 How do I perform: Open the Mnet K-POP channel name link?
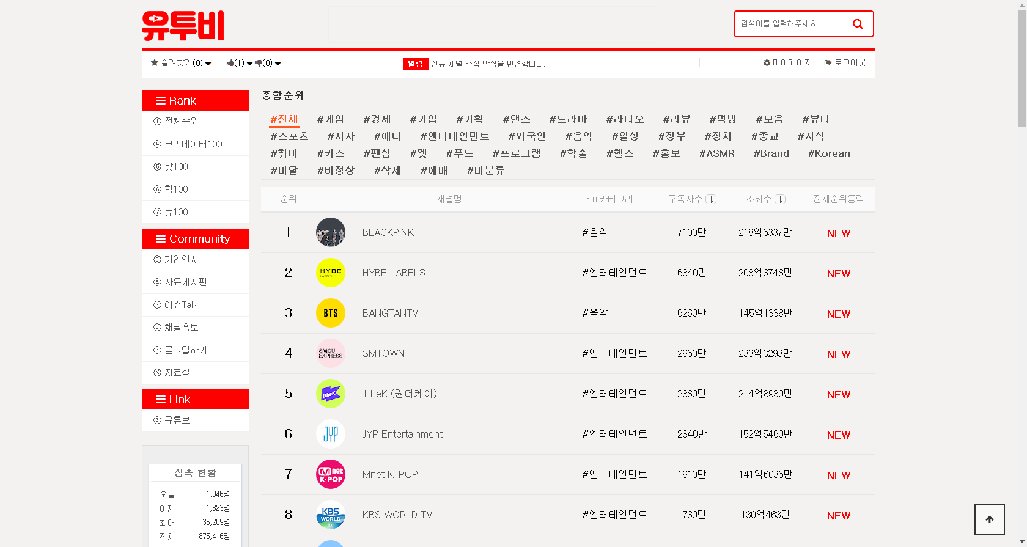tap(390, 474)
